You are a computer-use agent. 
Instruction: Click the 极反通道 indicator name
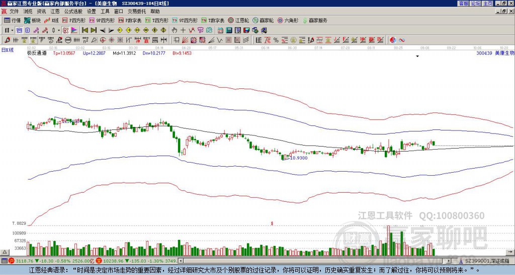[x=37, y=53]
